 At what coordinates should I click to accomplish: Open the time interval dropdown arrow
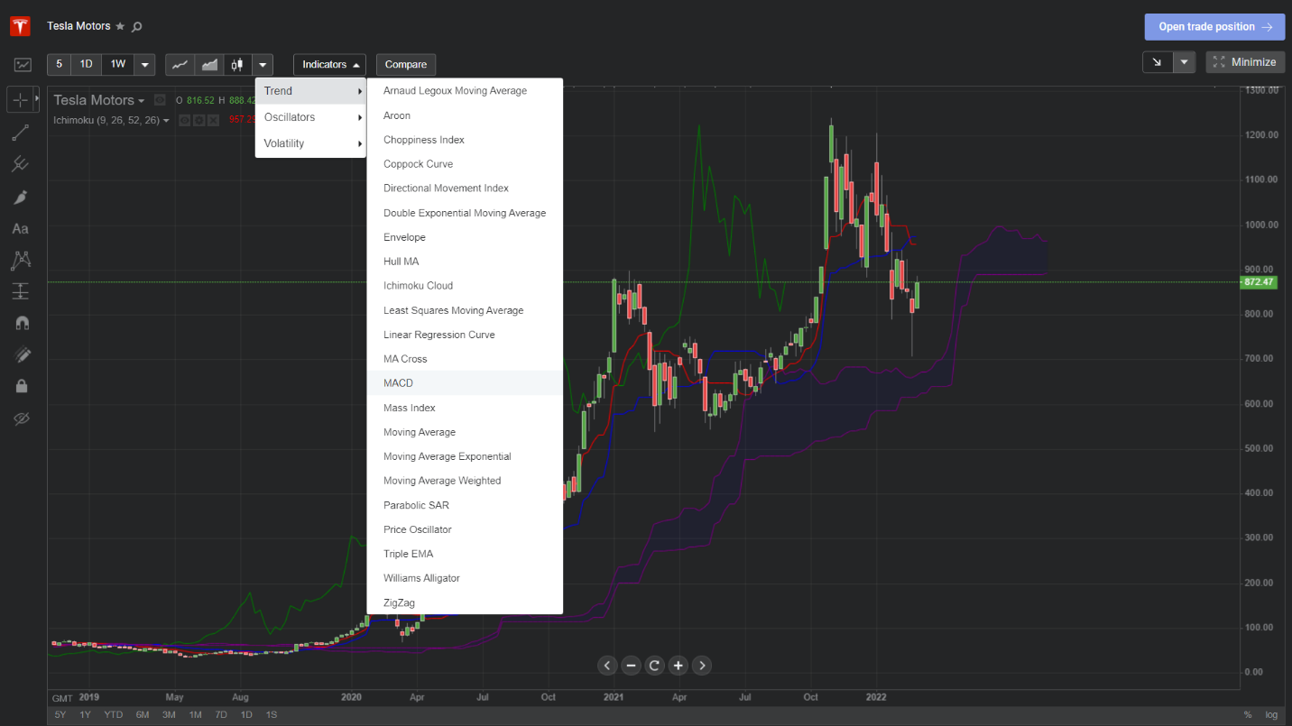click(x=145, y=65)
